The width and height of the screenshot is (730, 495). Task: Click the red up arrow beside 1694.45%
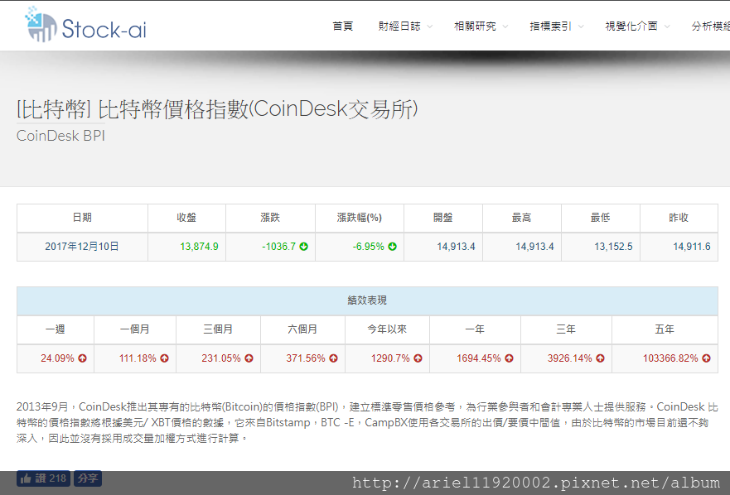point(509,358)
